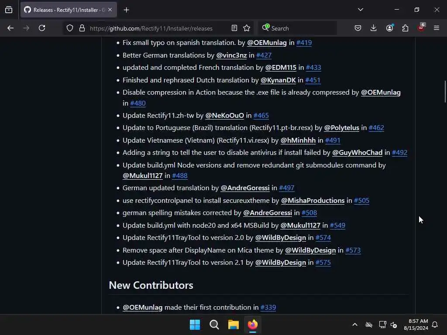This screenshot has width=447, height=335.
Task: Click the New Contributors heading text
Action: (x=151, y=285)
